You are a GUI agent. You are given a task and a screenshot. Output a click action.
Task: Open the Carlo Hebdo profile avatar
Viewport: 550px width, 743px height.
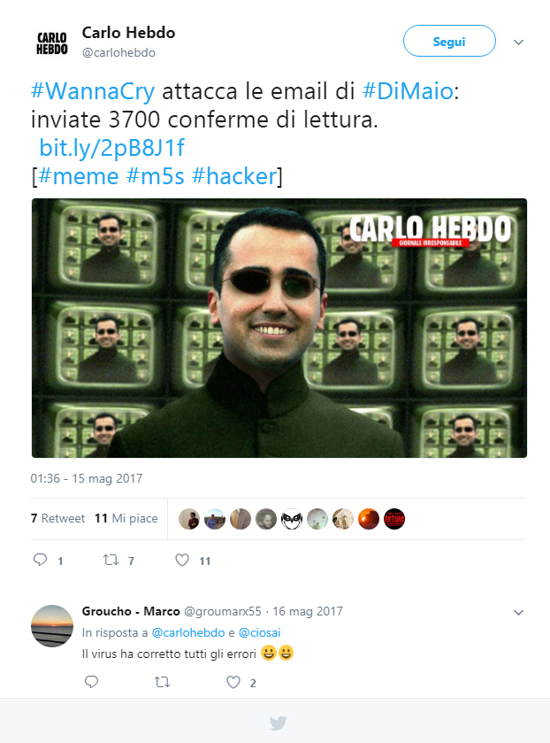coord(51,43)
